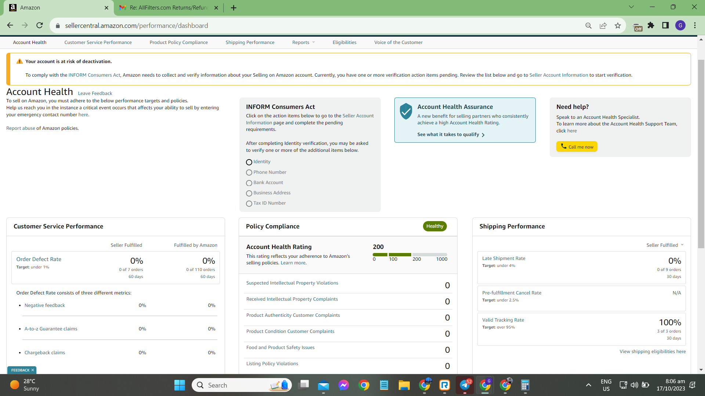View site information via the padlock icon
Image resolution: width=705 pixels, height=396 pixels.
[x=58, y=26]
